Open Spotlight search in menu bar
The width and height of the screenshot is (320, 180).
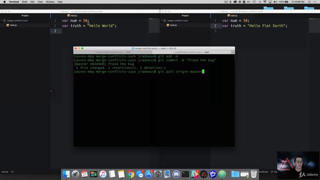click(309, 2)
